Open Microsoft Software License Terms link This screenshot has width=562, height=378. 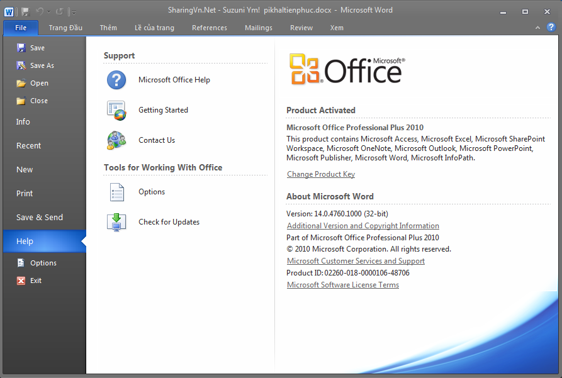342,285
